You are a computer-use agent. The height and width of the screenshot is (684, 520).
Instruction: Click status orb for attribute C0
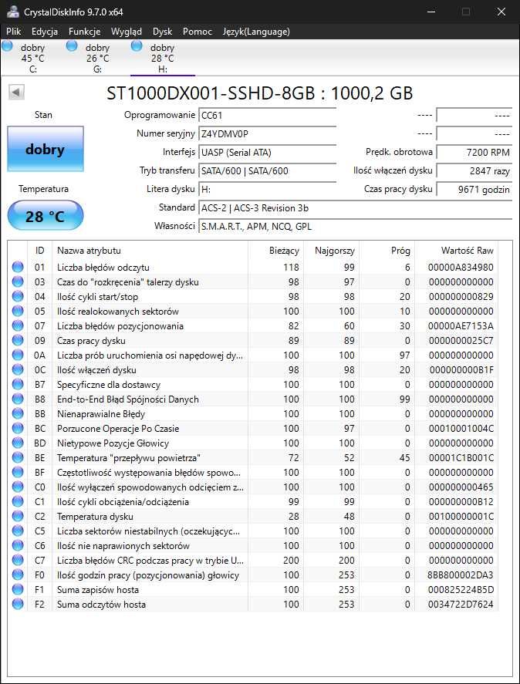(x=18, y=487)
